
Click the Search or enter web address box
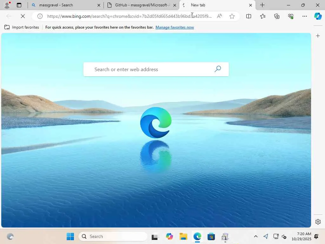pos(156,69)
